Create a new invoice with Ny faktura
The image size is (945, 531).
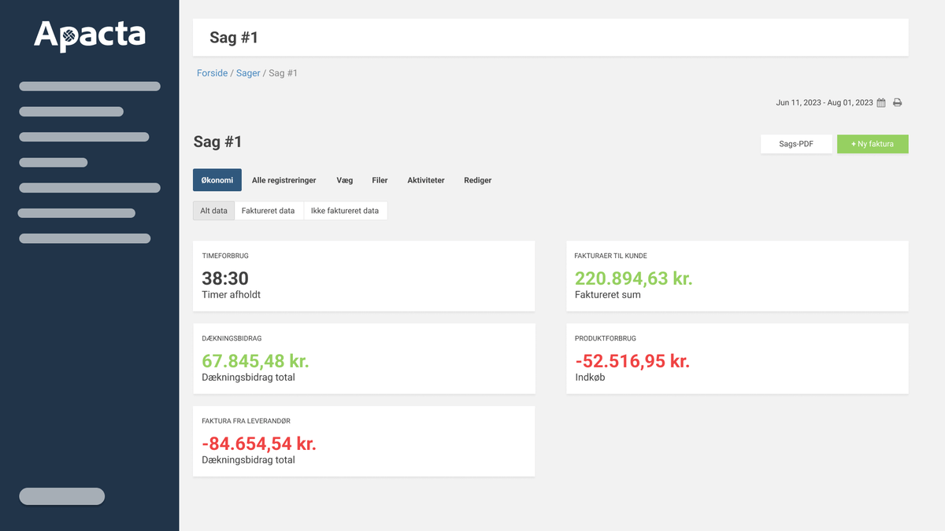click(x=873, y=144)
